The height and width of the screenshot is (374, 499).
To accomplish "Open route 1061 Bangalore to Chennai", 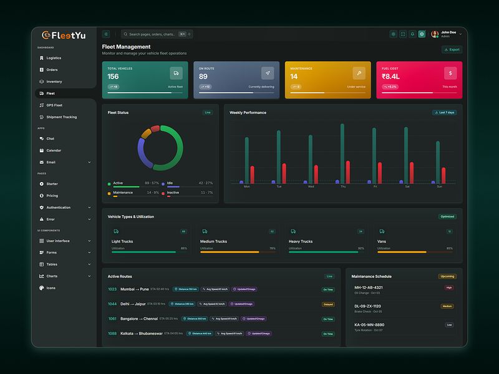I will (x=221, y=319).
